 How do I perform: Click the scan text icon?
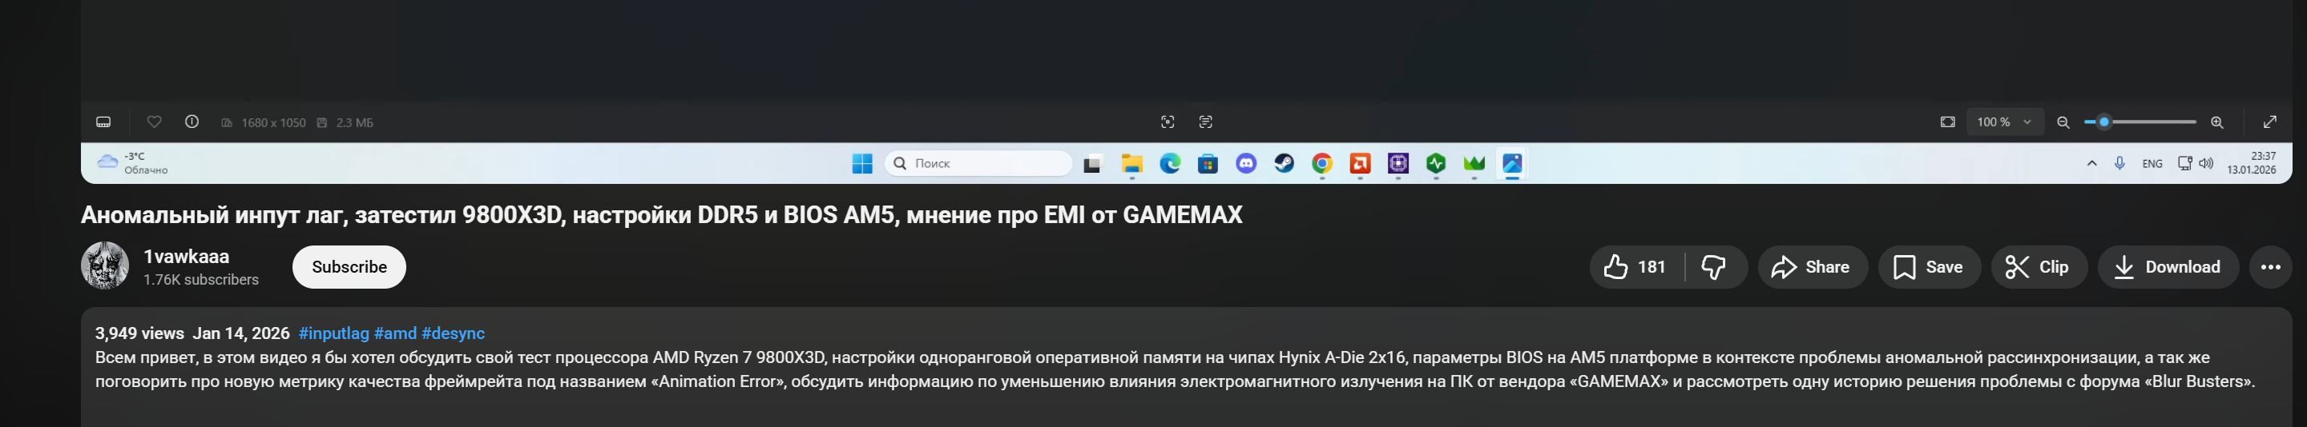click(1205, 122)
